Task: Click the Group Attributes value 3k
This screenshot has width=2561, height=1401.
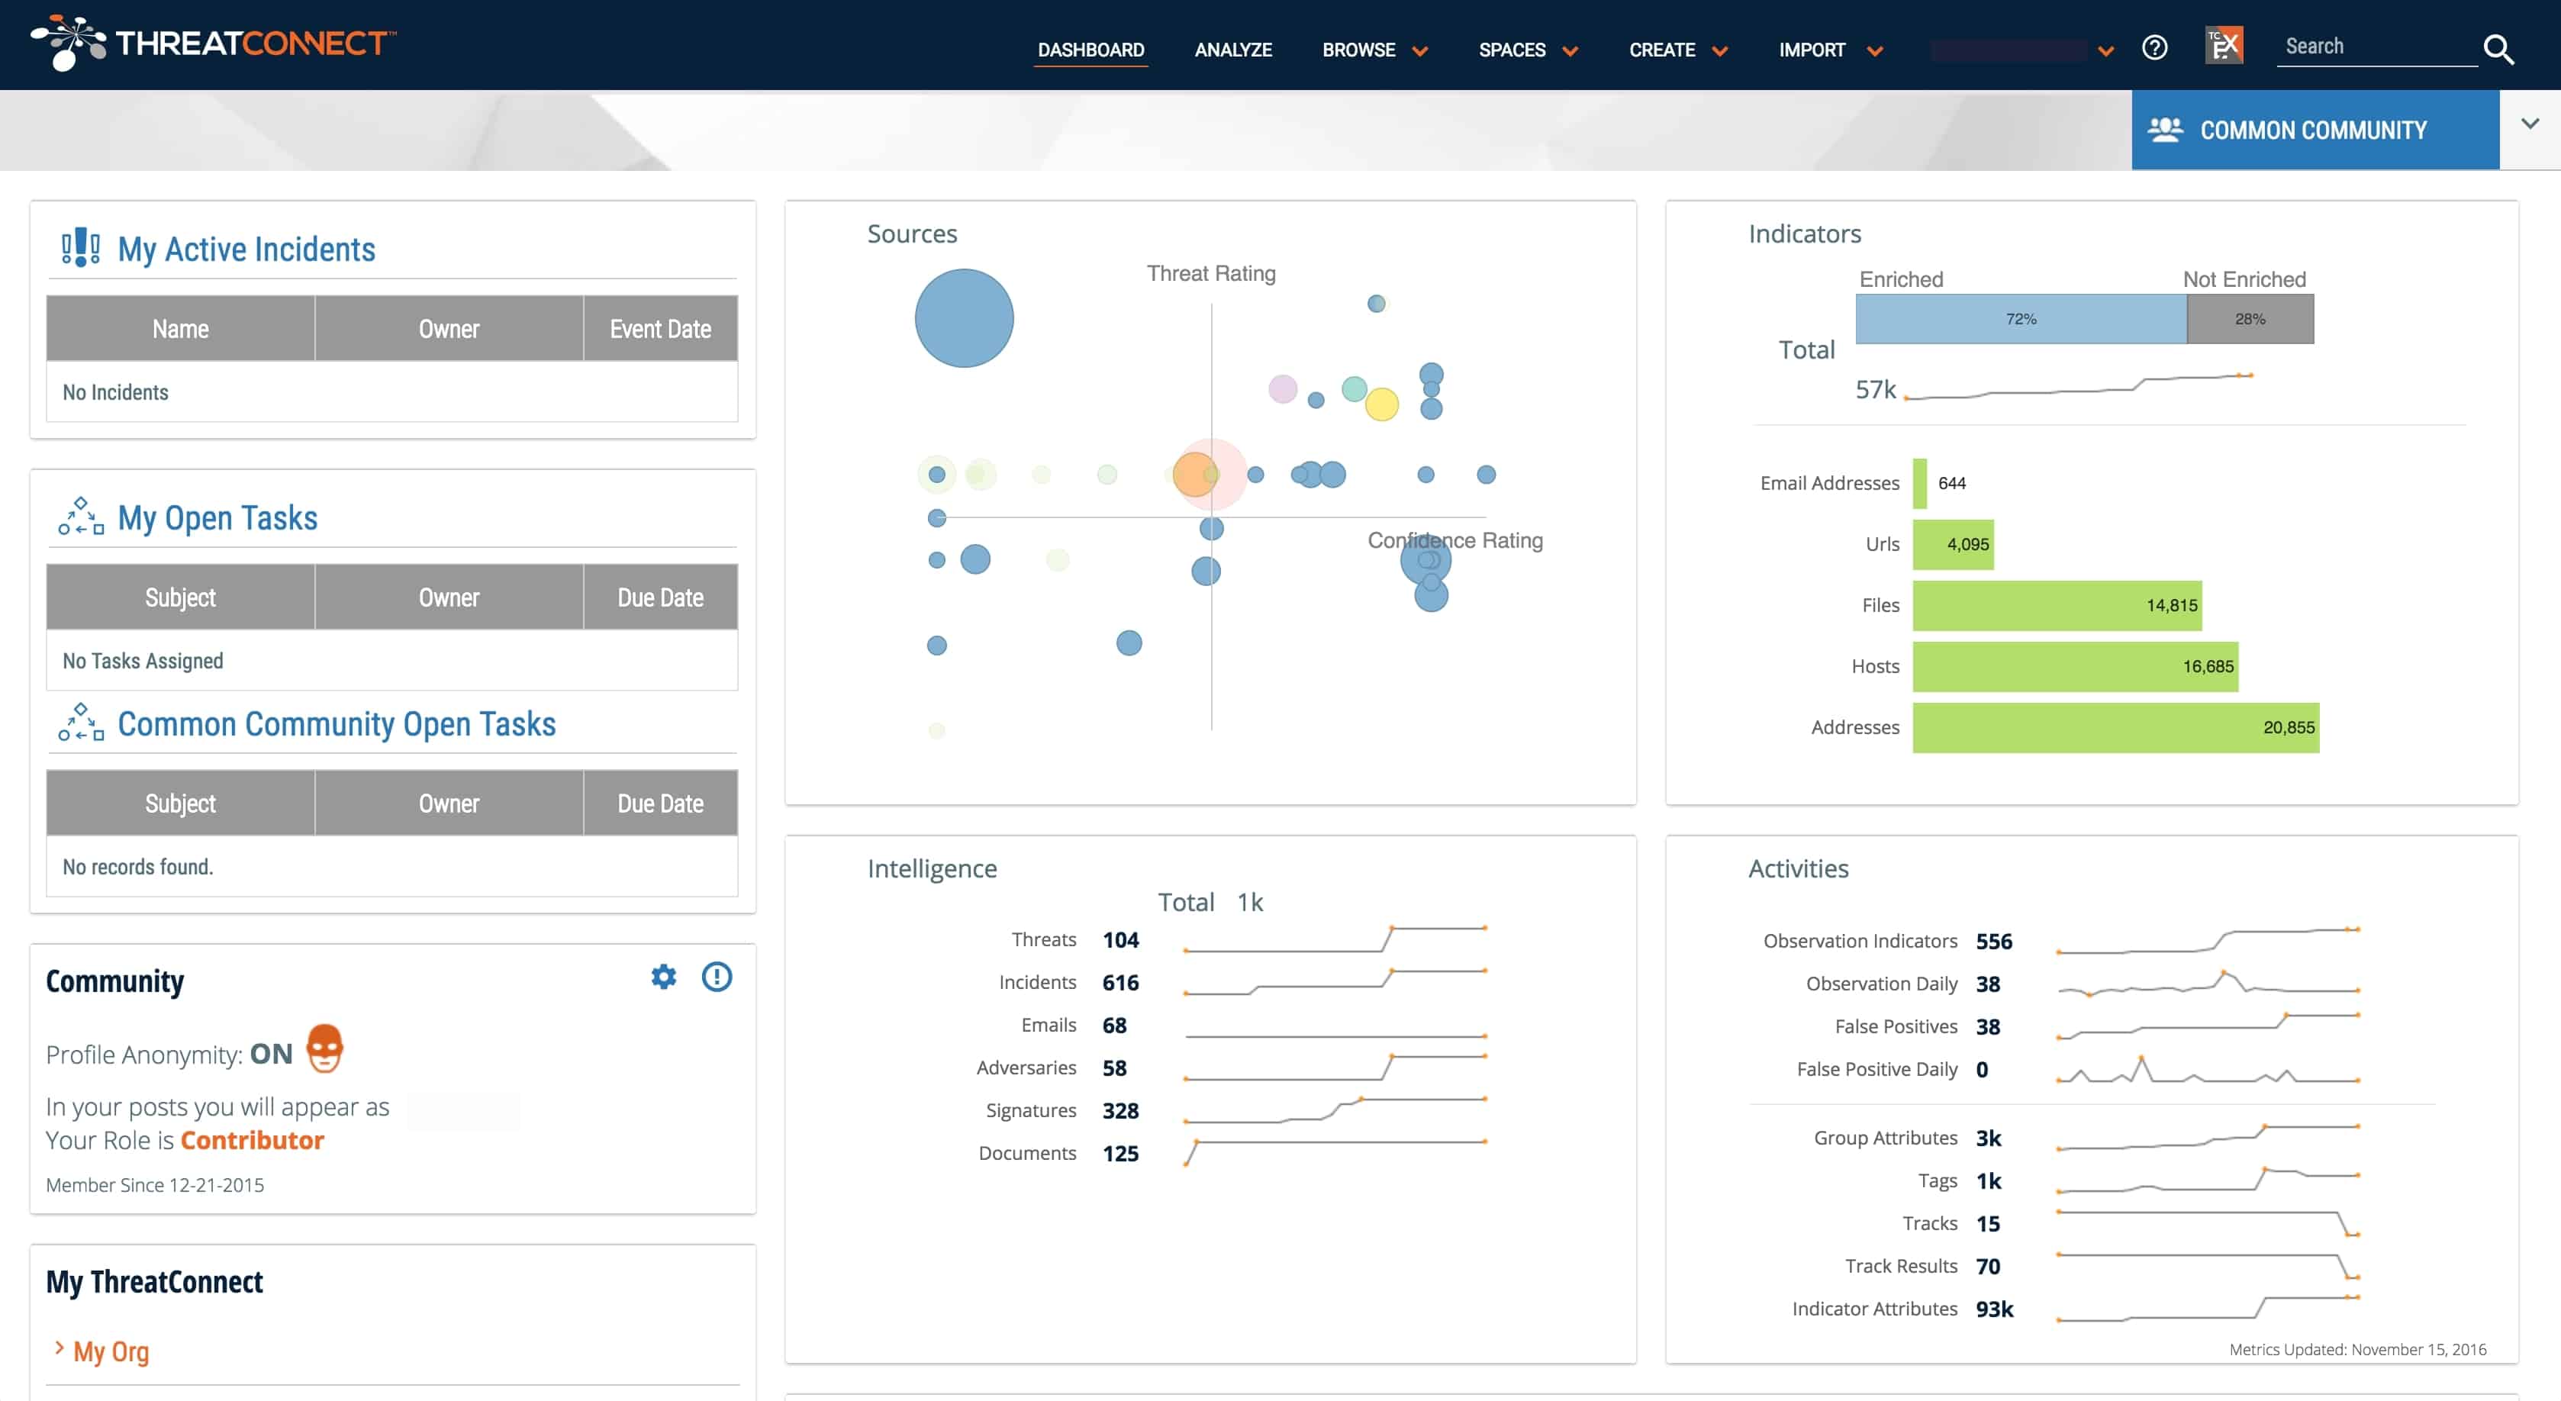Action: [1987, 1139]
